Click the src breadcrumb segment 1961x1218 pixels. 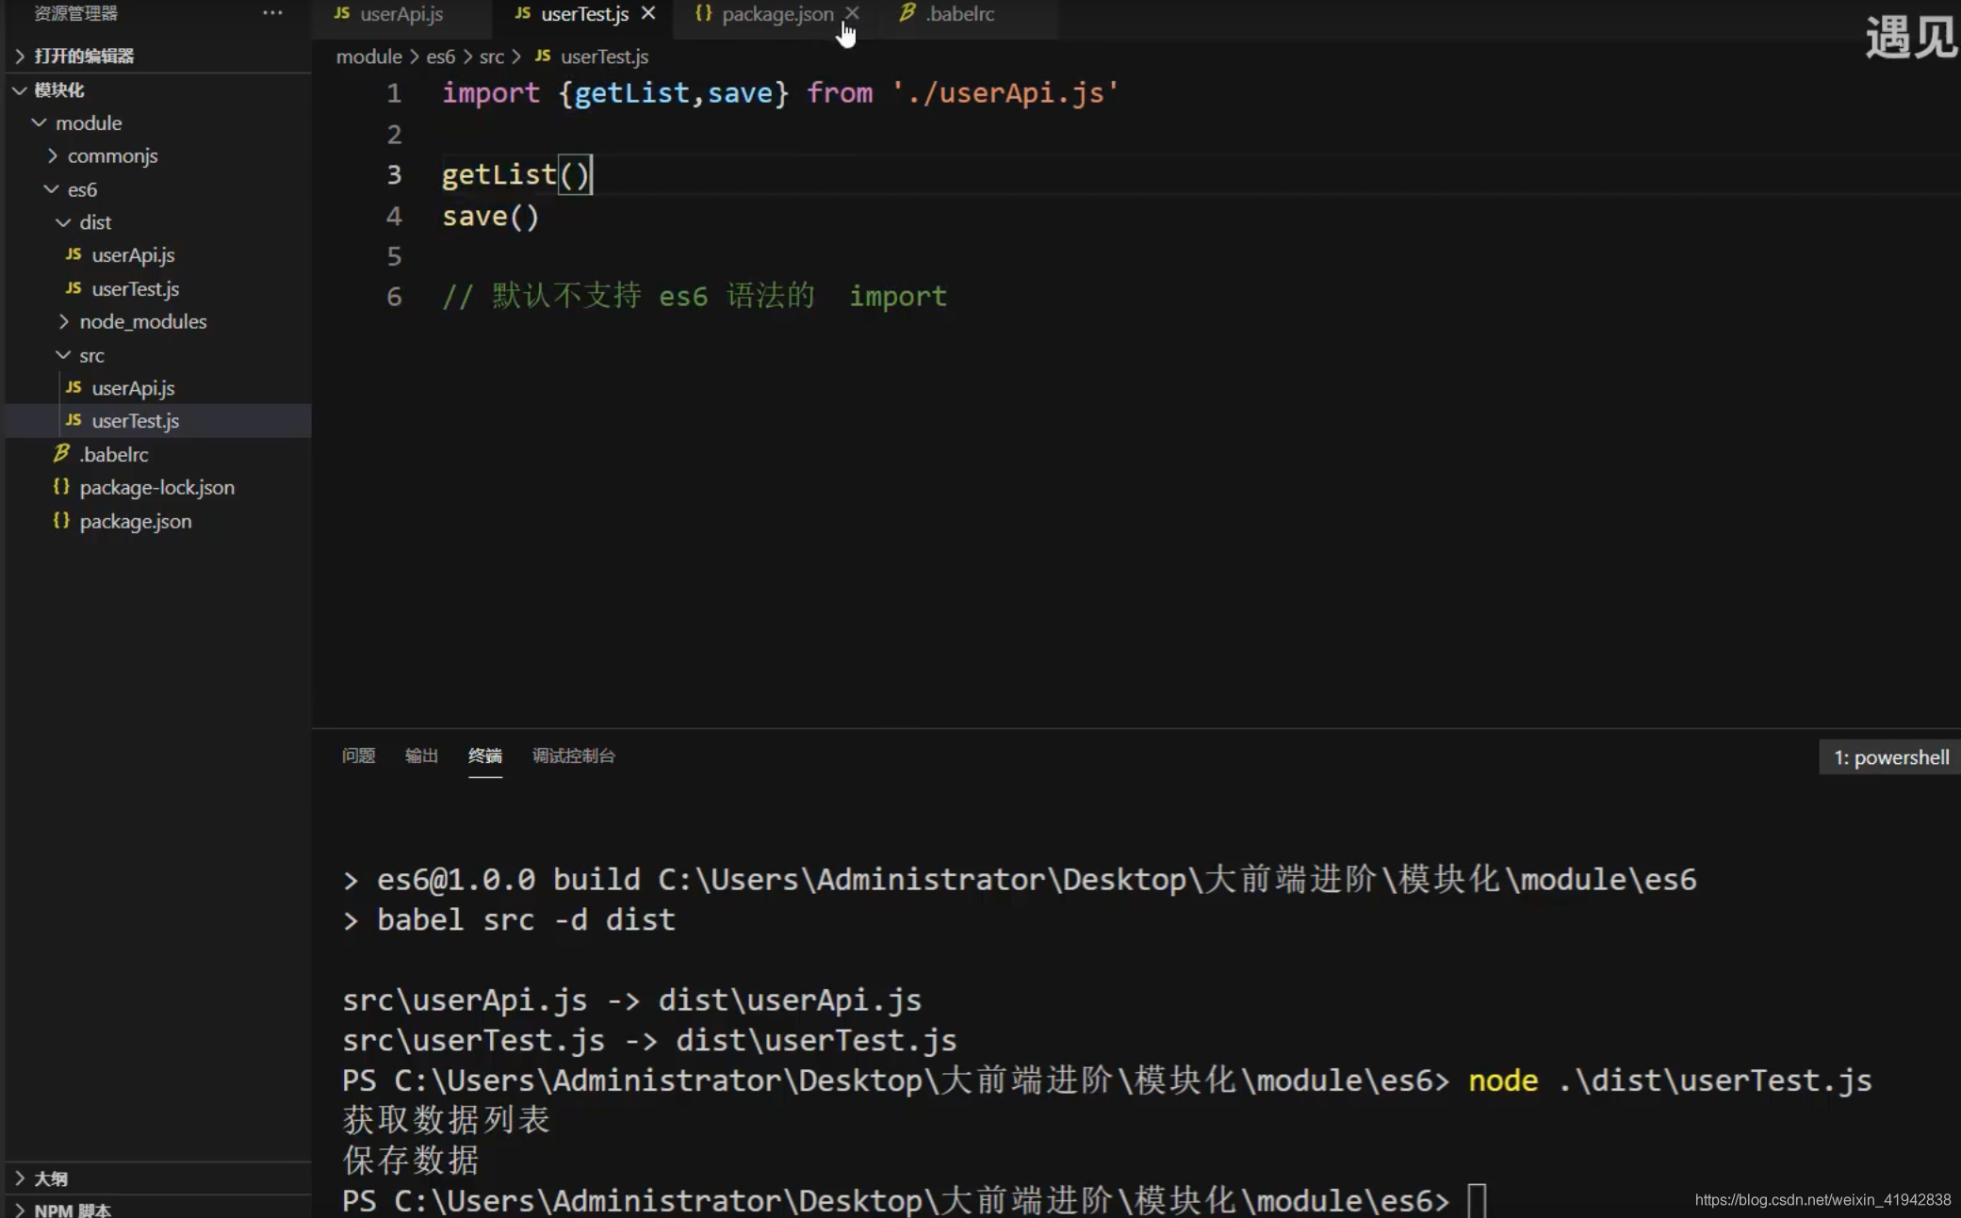point(491,57)
